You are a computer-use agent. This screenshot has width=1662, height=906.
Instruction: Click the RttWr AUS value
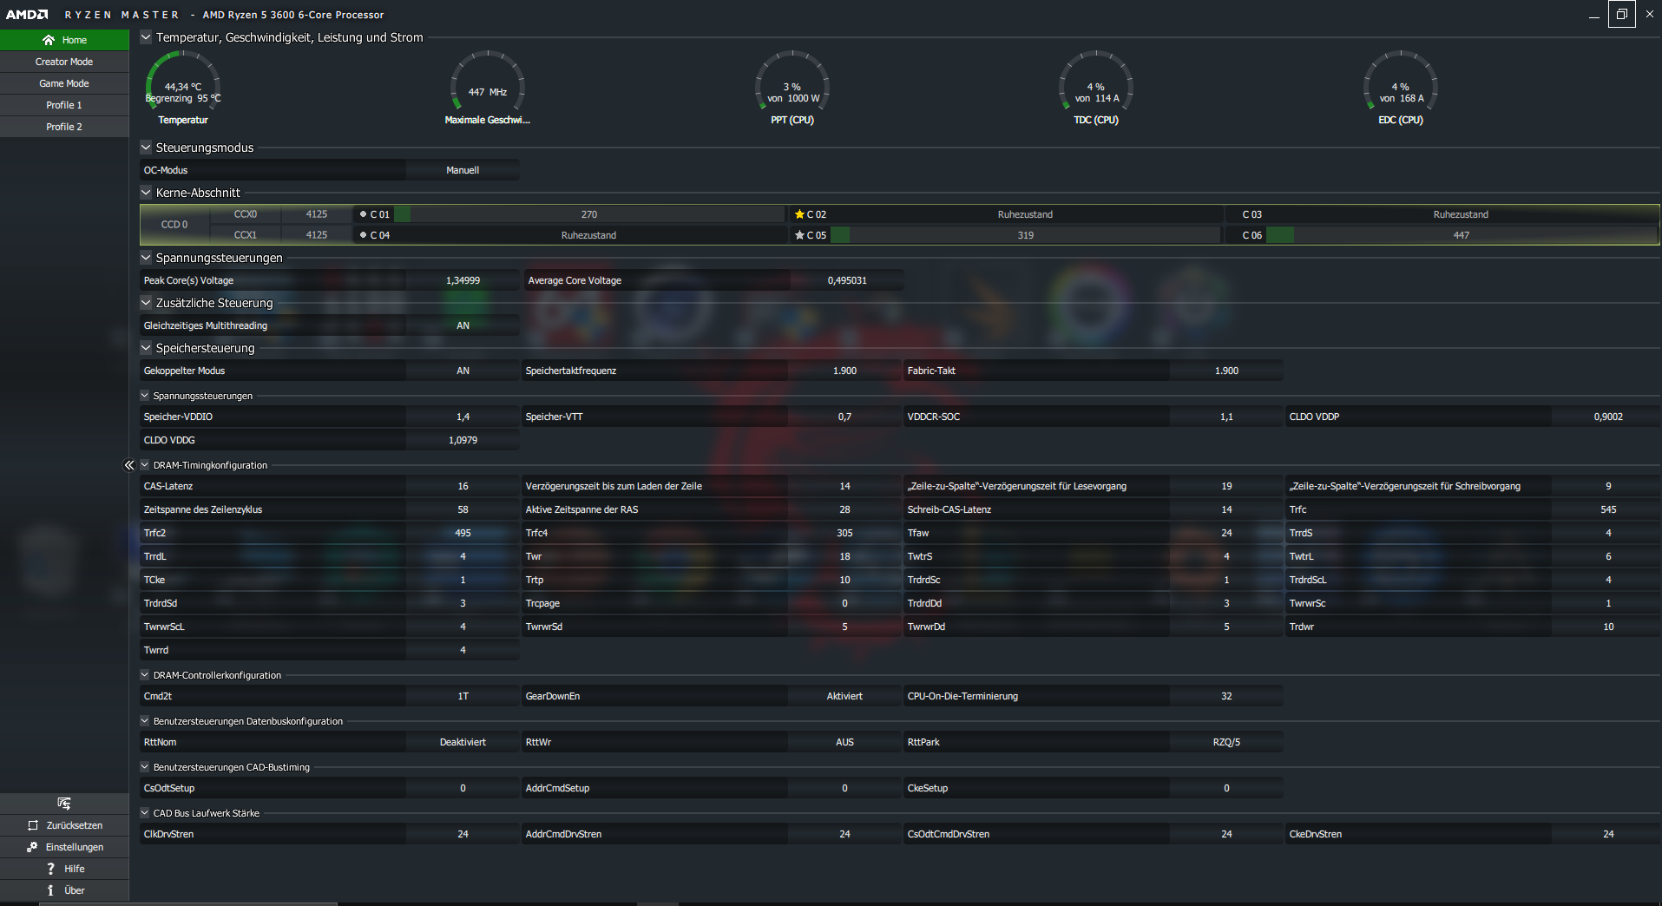click(844, 742)
